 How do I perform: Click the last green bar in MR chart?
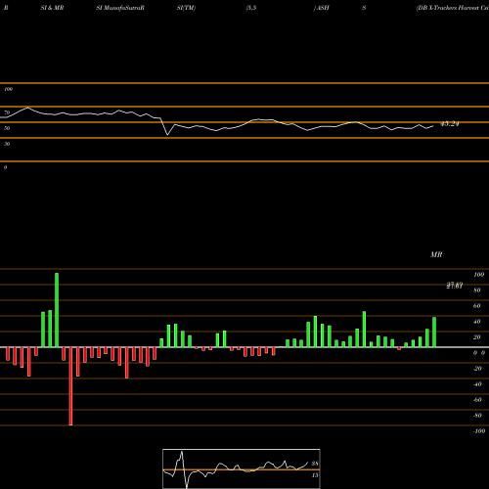point(434,333)
